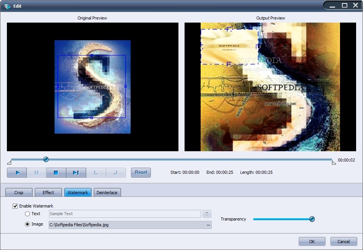
Task: Set trim end point marker button
Action: [x=116, y=173]
